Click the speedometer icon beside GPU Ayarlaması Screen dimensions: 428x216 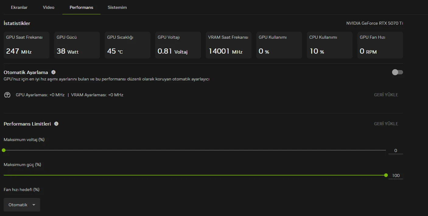[x=7, y=95]
